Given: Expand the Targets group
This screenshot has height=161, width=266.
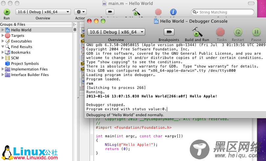Looking at the screenshot, I should [x=3, y=36].
